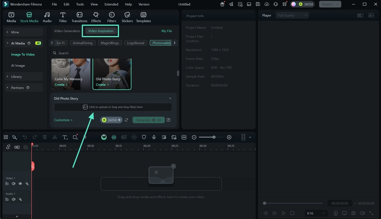
Task: Open the Full Quality dropdown
Action: click(x=292, y=16)
